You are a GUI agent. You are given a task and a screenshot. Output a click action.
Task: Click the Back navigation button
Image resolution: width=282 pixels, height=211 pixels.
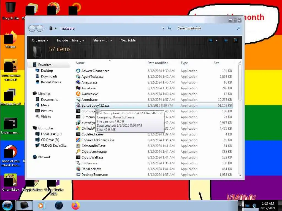32,28
